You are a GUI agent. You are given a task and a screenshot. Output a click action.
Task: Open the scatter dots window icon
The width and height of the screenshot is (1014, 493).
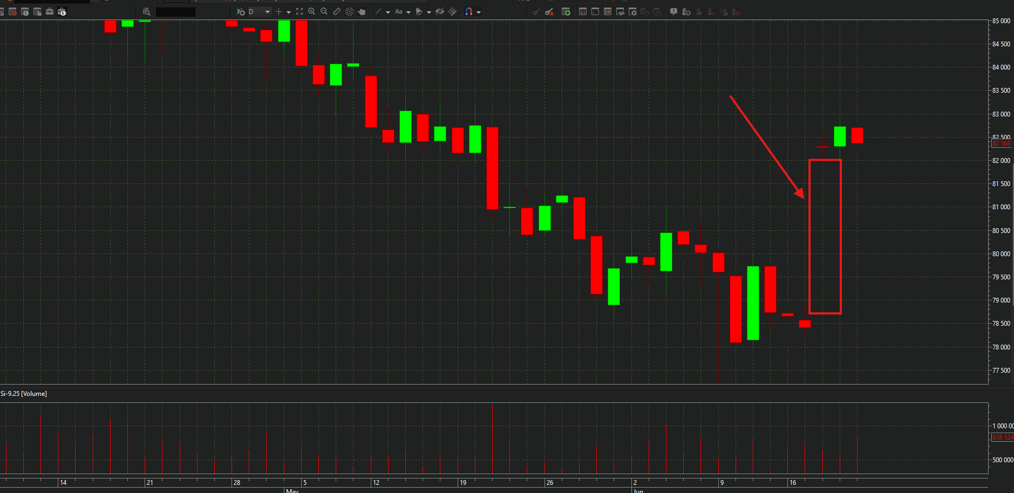[x=595, y=11]
